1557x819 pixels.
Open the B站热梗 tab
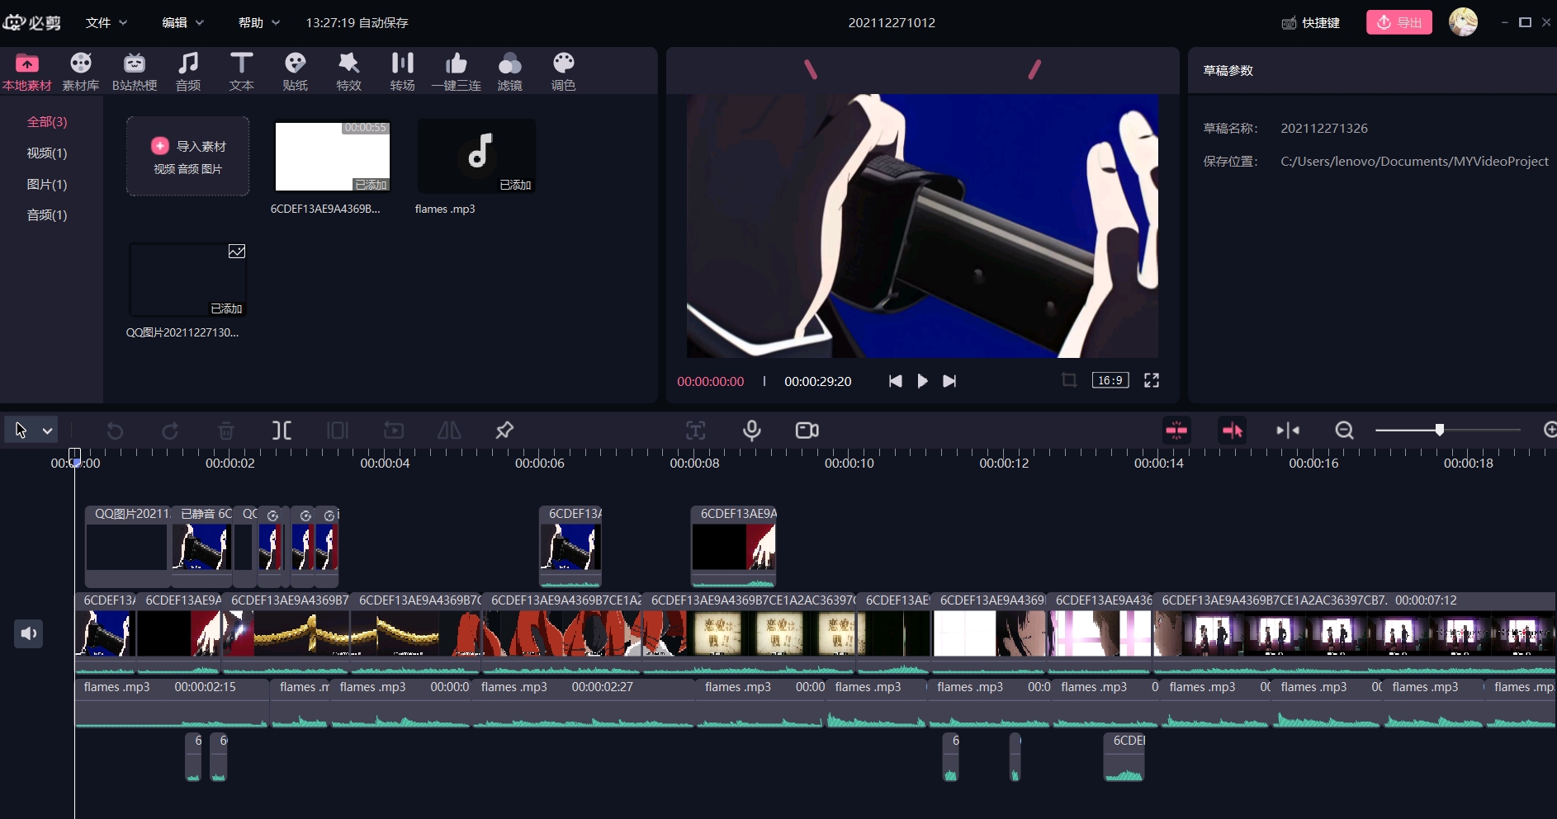pyautogui.click(x=135, y=72)
